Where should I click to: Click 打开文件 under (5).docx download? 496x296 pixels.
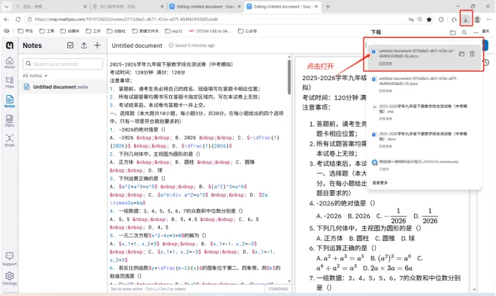[386, 91]
